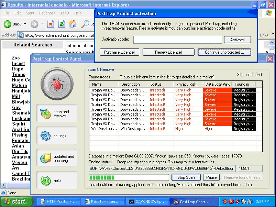Viewport: 276px width, 207px height.
Task: Expand the Links toolbar chevron
Action: (272, 34)
